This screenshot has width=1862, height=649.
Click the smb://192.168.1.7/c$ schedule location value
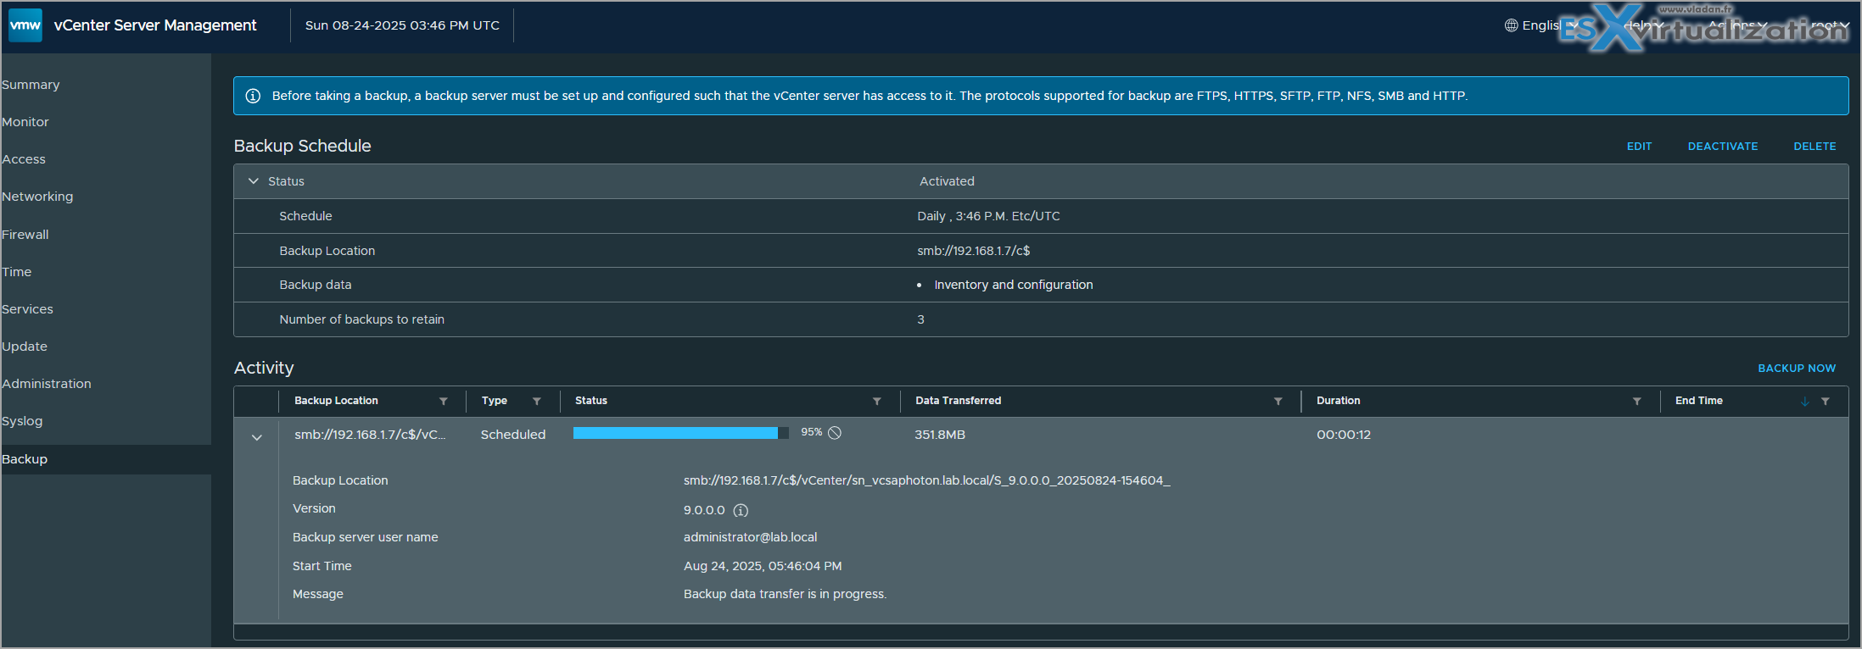pyautogui.click(x=973, y=251)
